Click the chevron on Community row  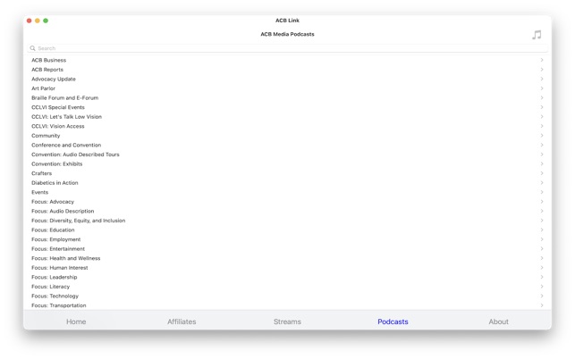[x=542, y=136]
